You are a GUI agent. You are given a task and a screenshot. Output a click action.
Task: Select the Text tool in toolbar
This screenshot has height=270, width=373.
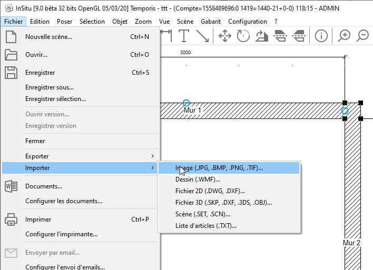point(183,36)
